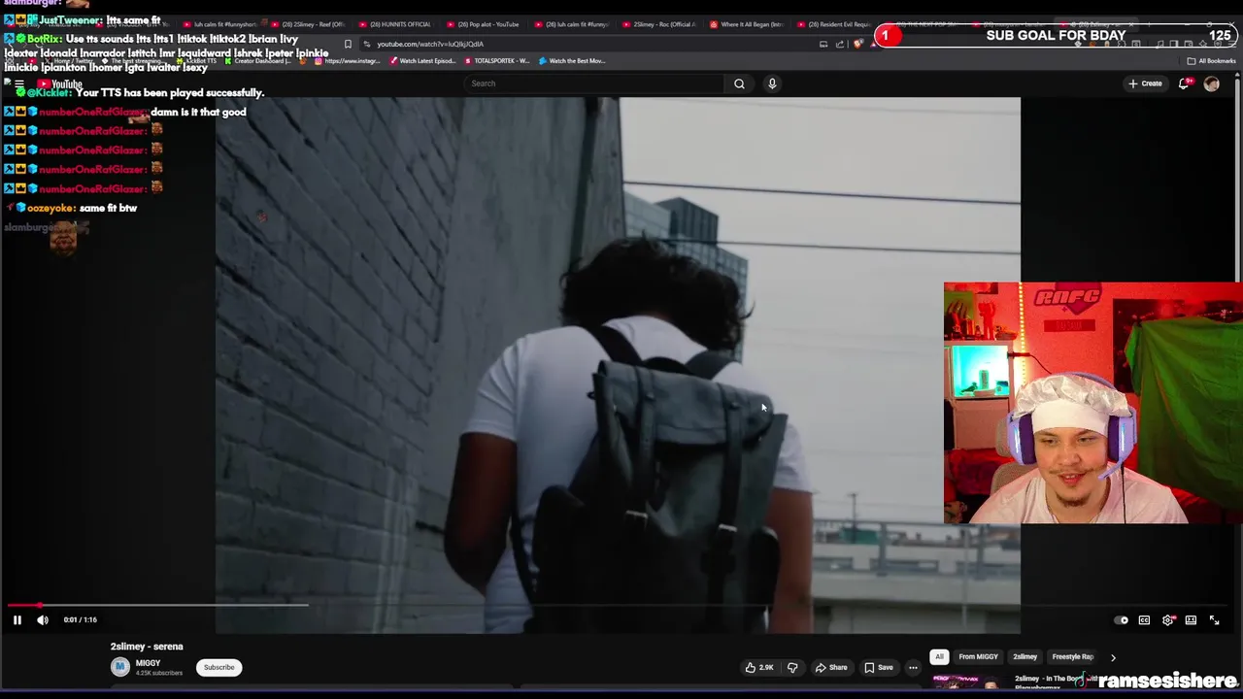The height and width of the screenshot is (699, 1243).
Task: Select the 'From MIGGY' filter chip
Action: [978, 656]
